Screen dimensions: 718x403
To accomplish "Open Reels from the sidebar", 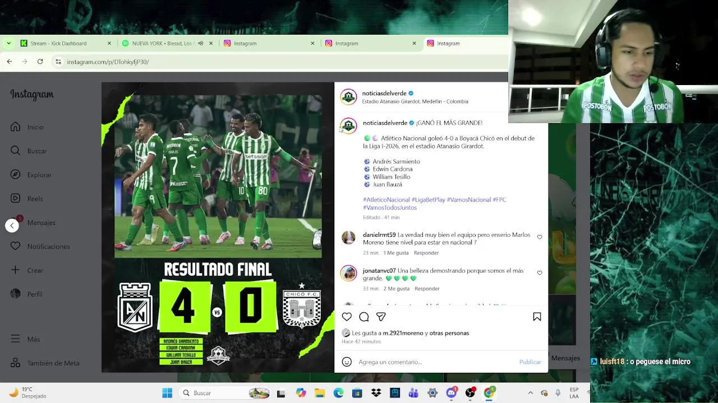I will [x=26, y=199].
